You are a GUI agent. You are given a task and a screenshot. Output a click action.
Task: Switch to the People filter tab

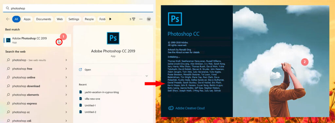89,19
